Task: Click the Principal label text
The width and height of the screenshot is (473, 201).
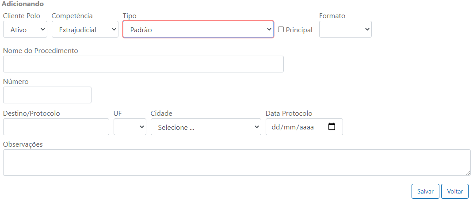Action: (299, 30)
